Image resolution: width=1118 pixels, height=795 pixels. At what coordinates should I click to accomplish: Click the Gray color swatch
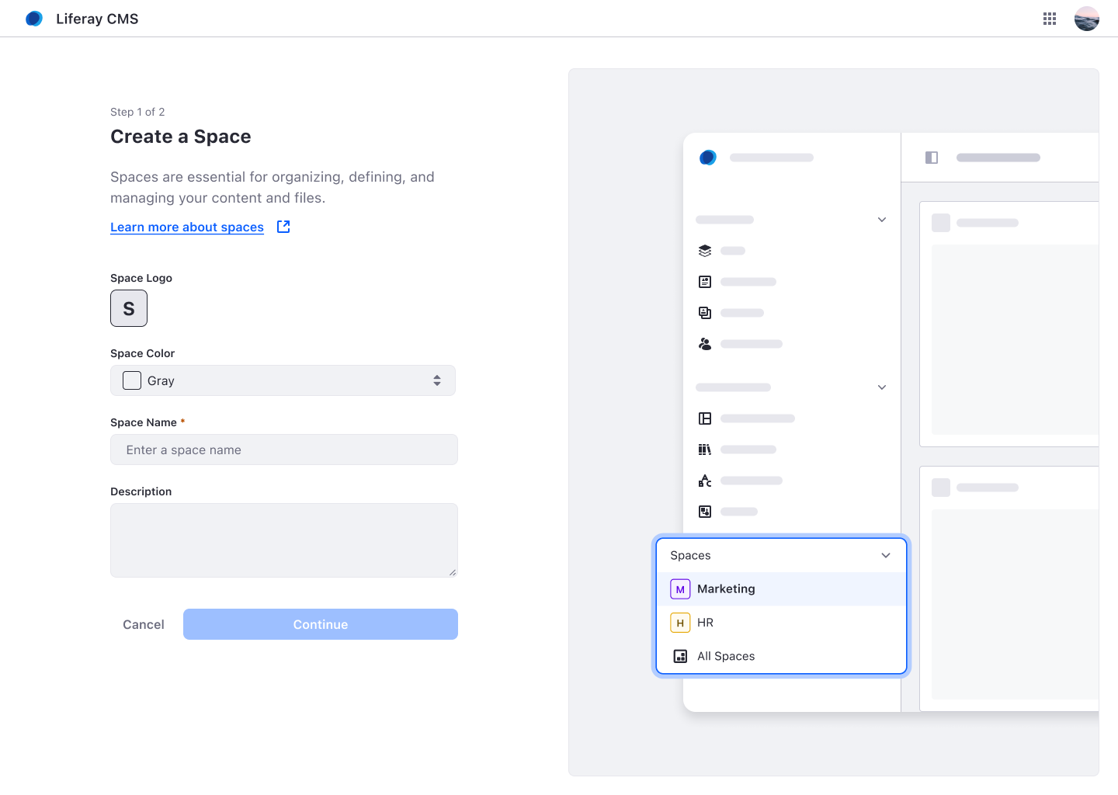[132, 380]
